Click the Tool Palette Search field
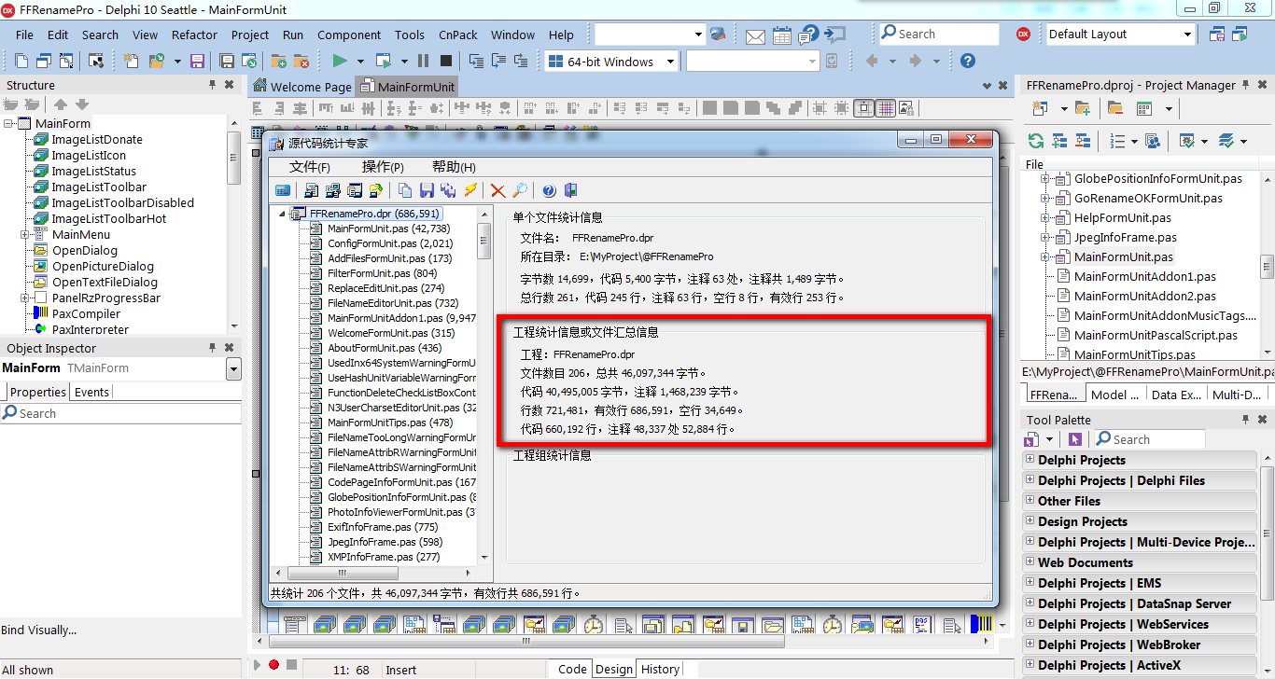The height and width of the screenshot is (679, 1275). 1149,439
